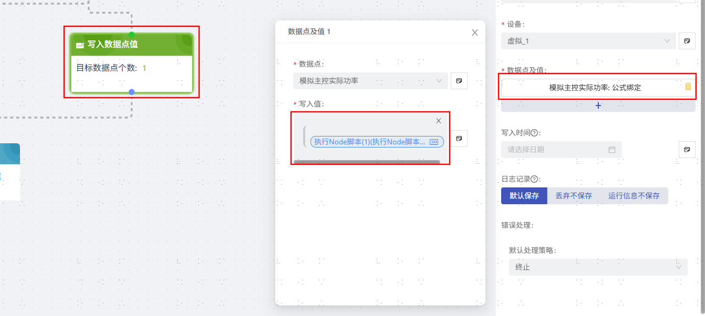Click the calendar icon in the date field
This screenshot has height=316, width=705.
611,150
